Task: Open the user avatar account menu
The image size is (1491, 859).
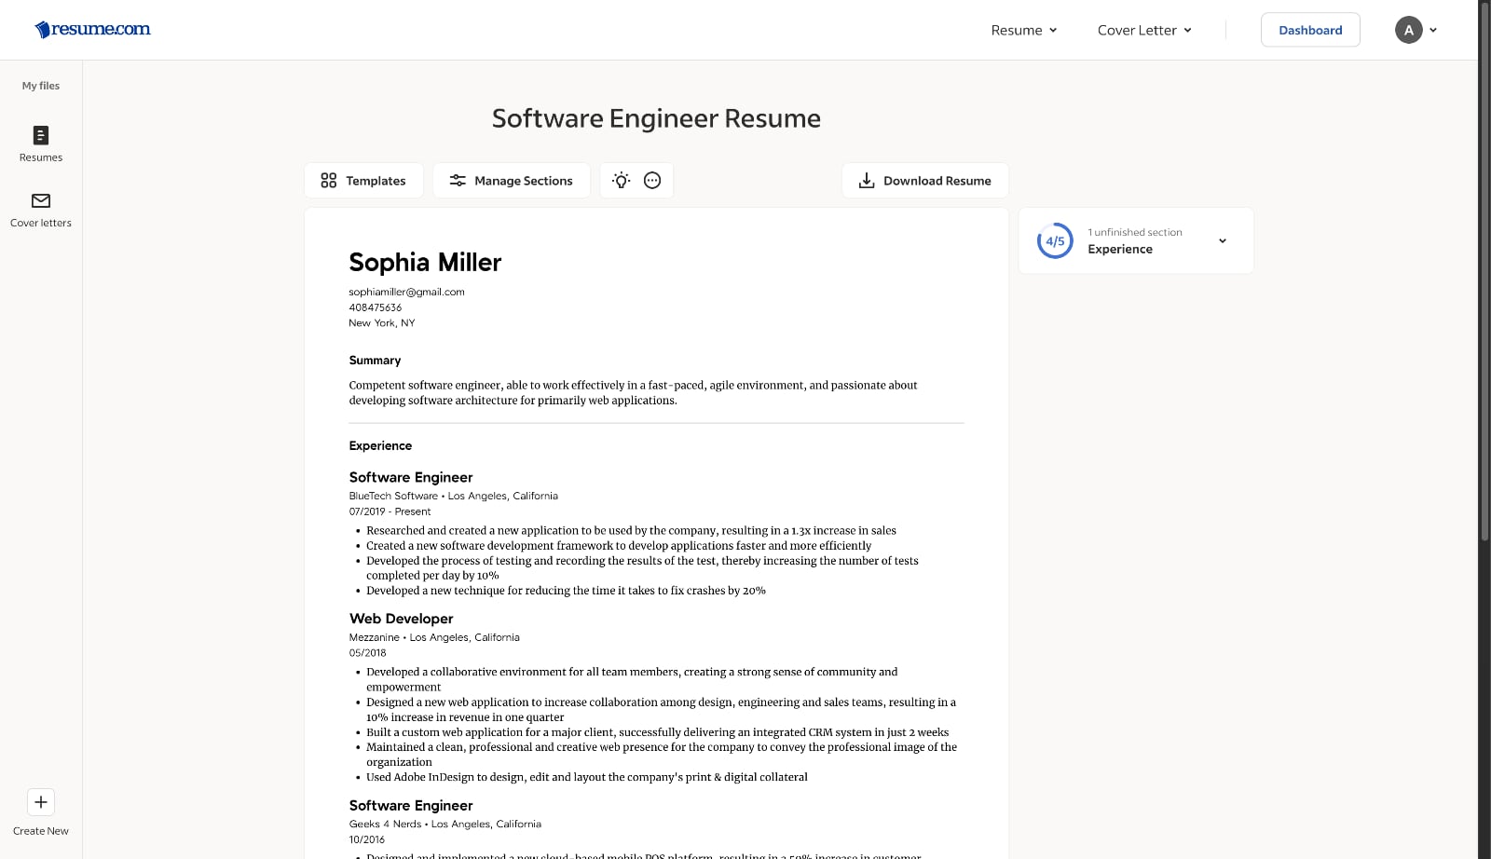Action: [1416, 30]
